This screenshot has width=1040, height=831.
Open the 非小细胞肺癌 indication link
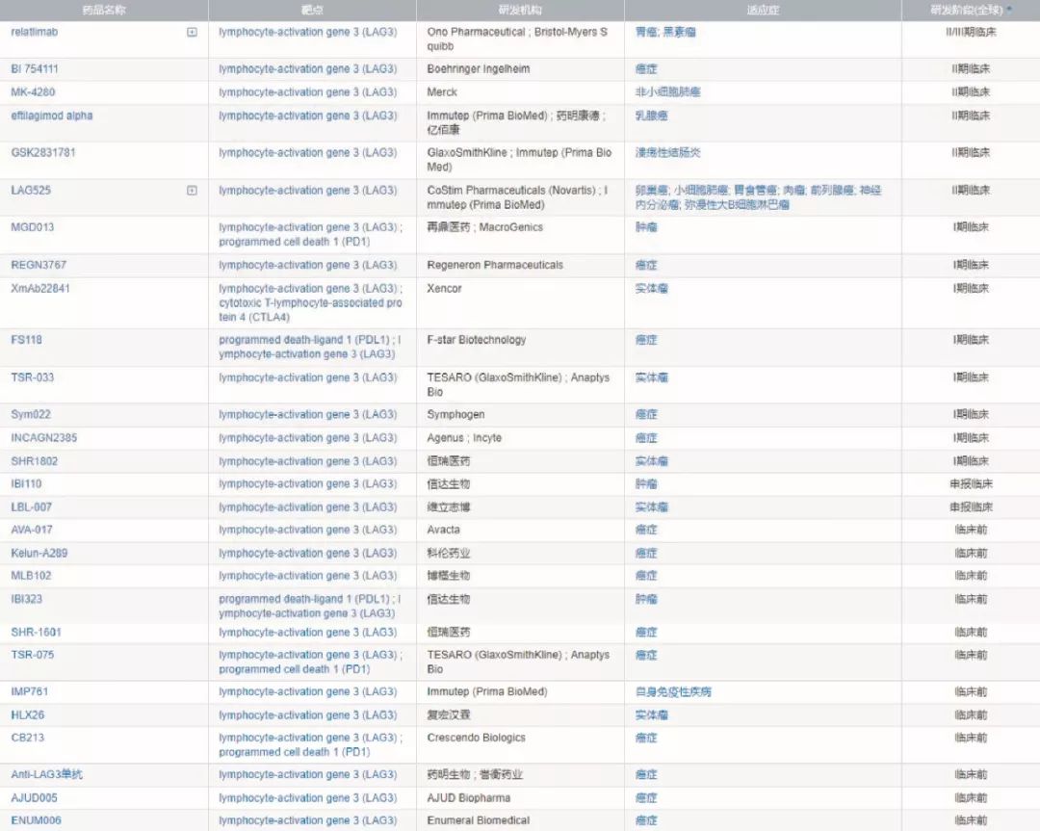point(667,92)
